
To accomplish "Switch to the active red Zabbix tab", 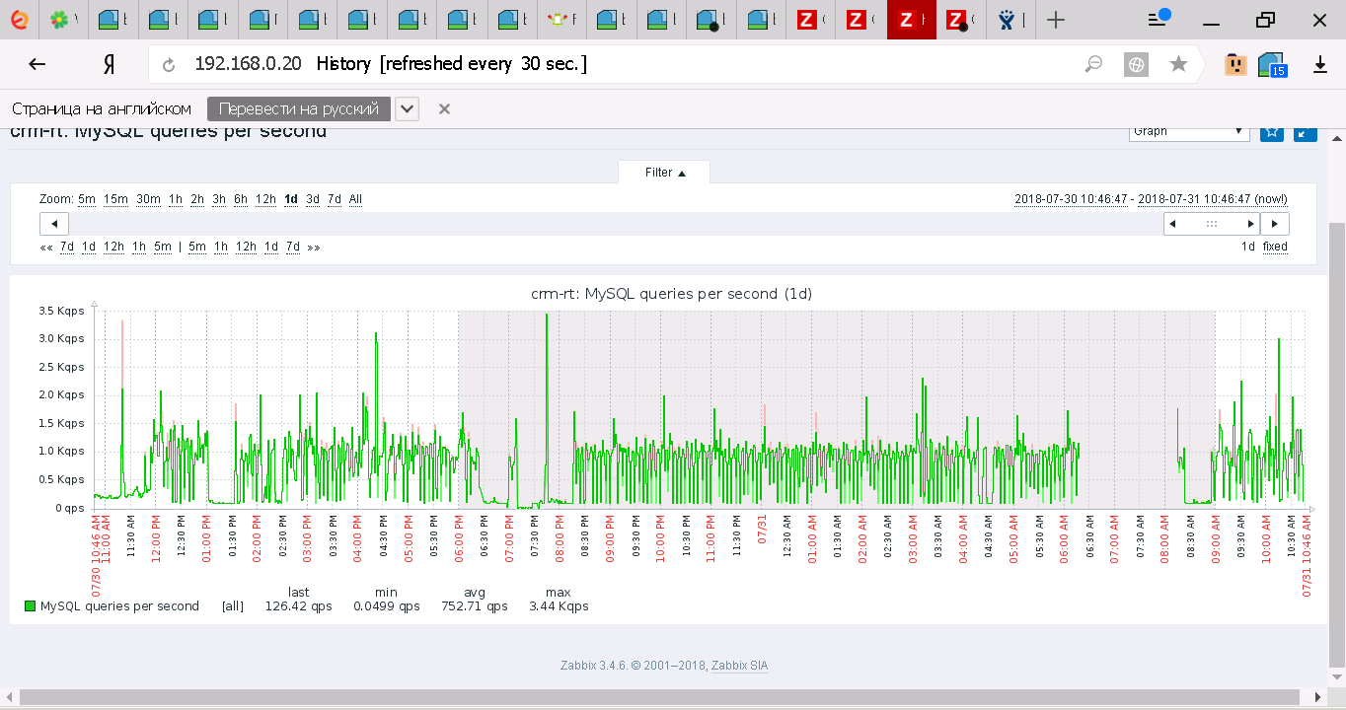I will [x=911, y=19].
